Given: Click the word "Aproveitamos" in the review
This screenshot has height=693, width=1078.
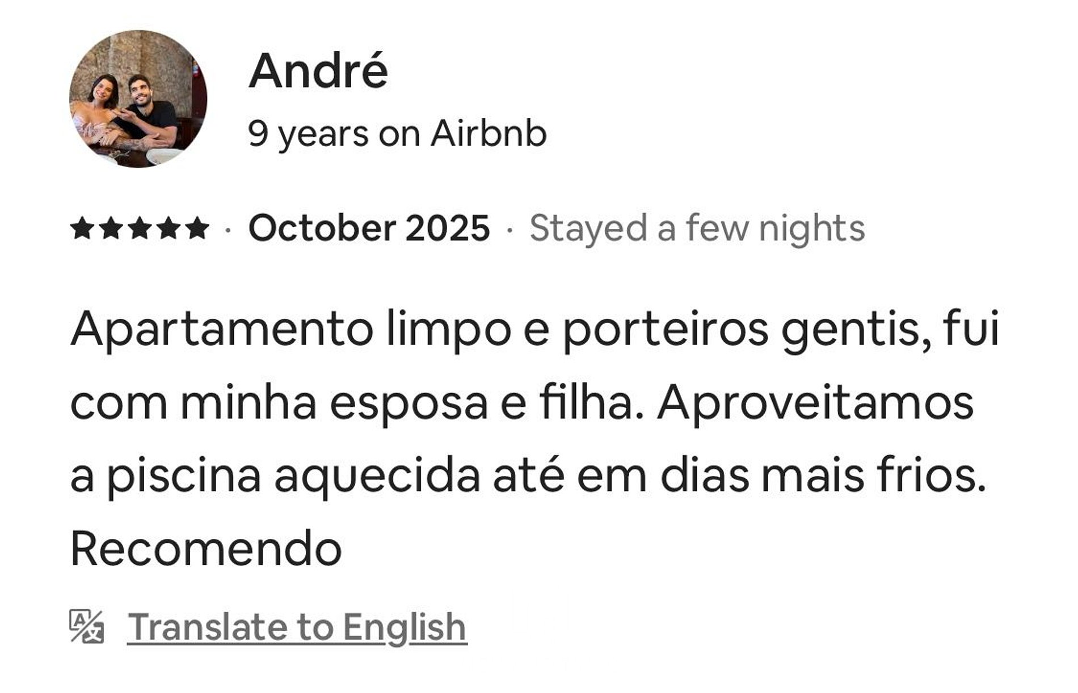Looking at the screenshot, I should [x=815, y=403].
